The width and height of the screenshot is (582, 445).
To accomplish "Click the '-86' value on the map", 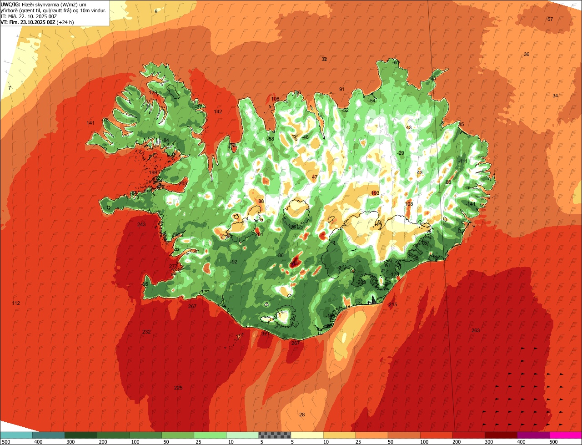I will point(281,255).
